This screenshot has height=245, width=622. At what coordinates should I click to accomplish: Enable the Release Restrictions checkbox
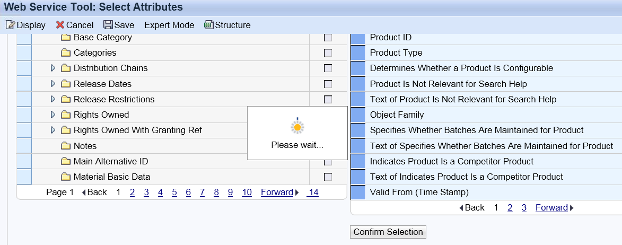click(x=328, y=99)
